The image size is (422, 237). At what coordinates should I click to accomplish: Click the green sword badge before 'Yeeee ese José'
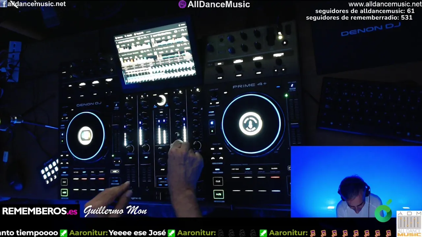tap(63, 233)
